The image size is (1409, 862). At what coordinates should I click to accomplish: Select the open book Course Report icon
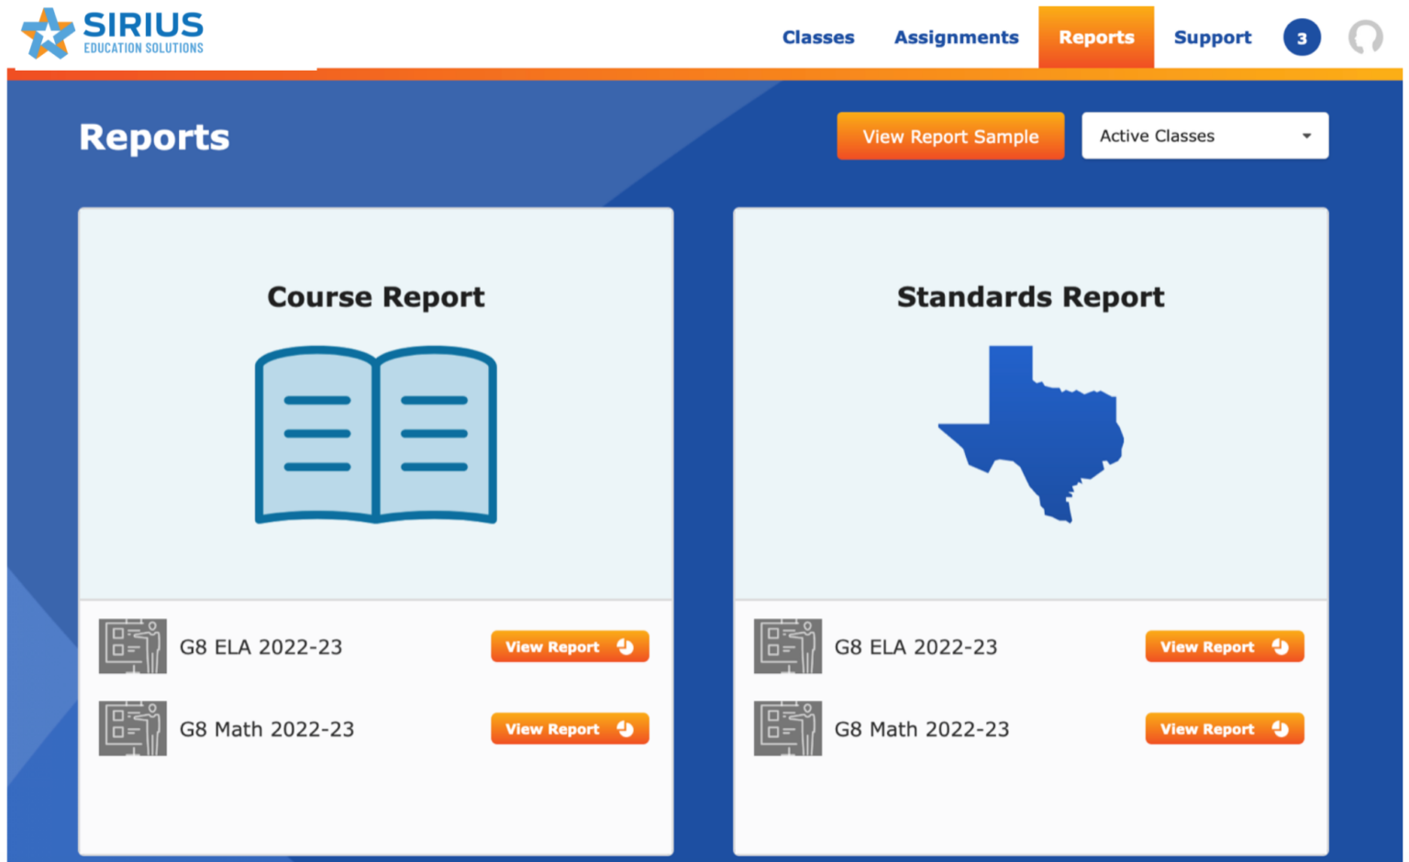374,434
